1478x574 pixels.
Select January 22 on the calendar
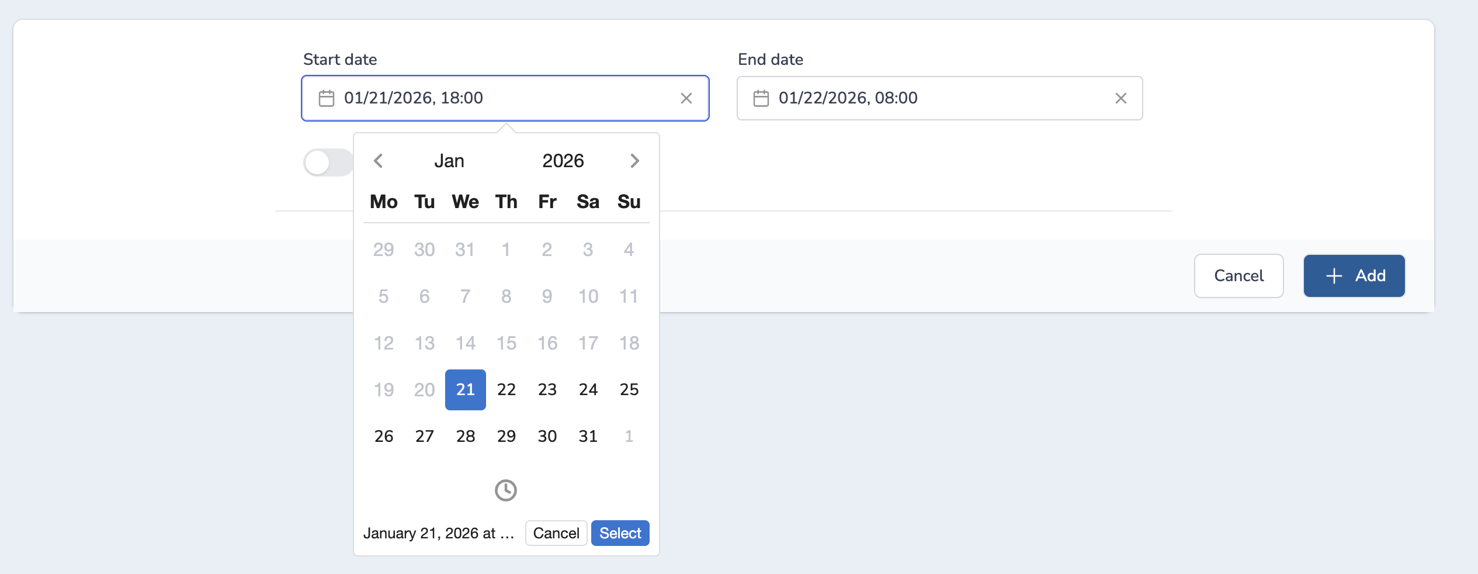pyautogui.click(x=506, y=389)
